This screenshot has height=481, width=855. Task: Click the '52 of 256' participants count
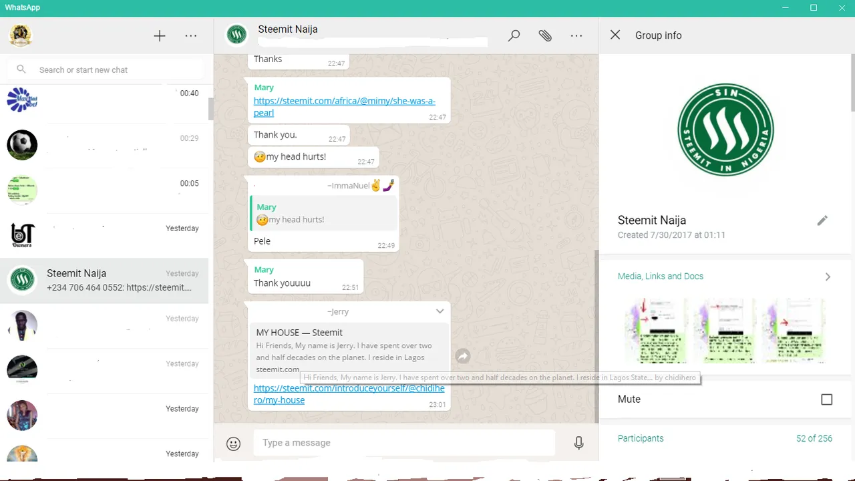814,439
